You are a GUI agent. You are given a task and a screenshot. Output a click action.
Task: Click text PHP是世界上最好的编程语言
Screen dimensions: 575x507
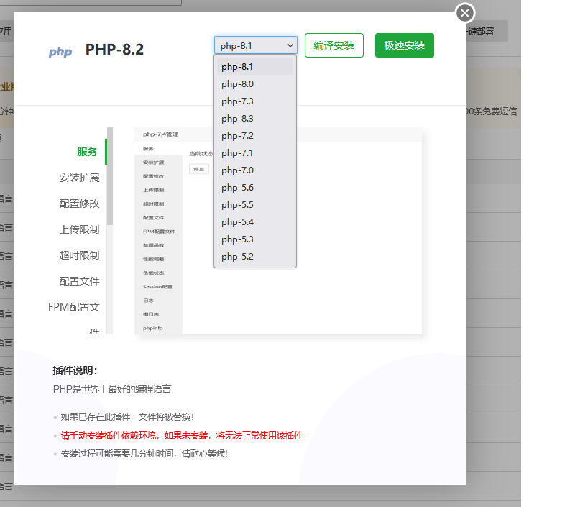point(112,389)
